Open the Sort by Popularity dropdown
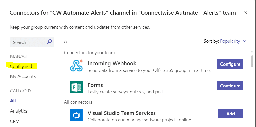This screenshot has width=256, height=127. [230, 41]
